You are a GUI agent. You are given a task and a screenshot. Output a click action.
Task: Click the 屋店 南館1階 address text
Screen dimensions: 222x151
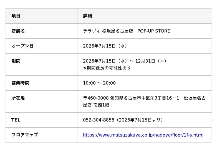[96, 105]
